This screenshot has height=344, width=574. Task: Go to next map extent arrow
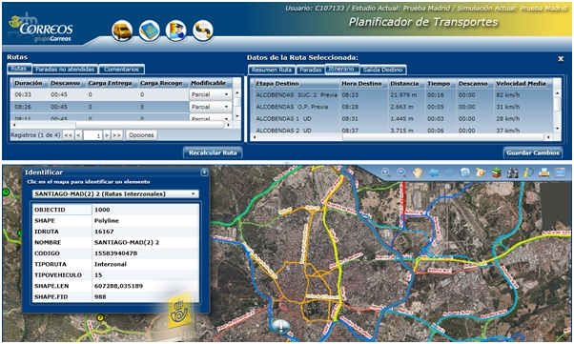(x=449, y=172)
